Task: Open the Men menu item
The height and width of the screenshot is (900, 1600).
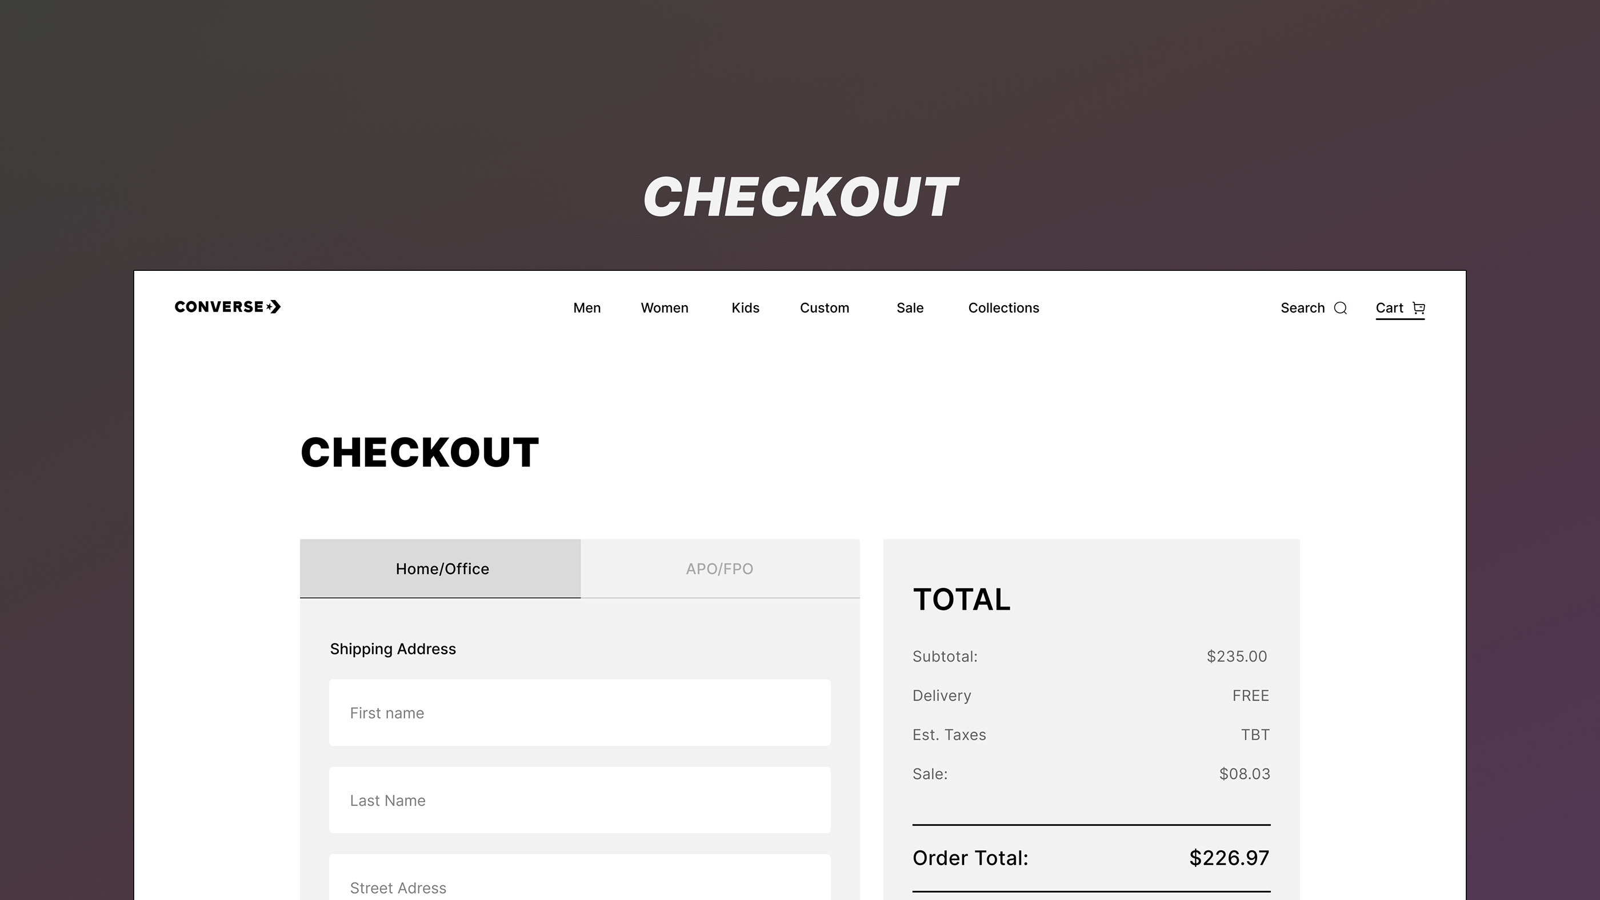Action: [586, 308]
